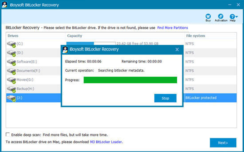Click the C: drive capacity bar
Viewport: 244px width, 152px height.
click(91, 43)
